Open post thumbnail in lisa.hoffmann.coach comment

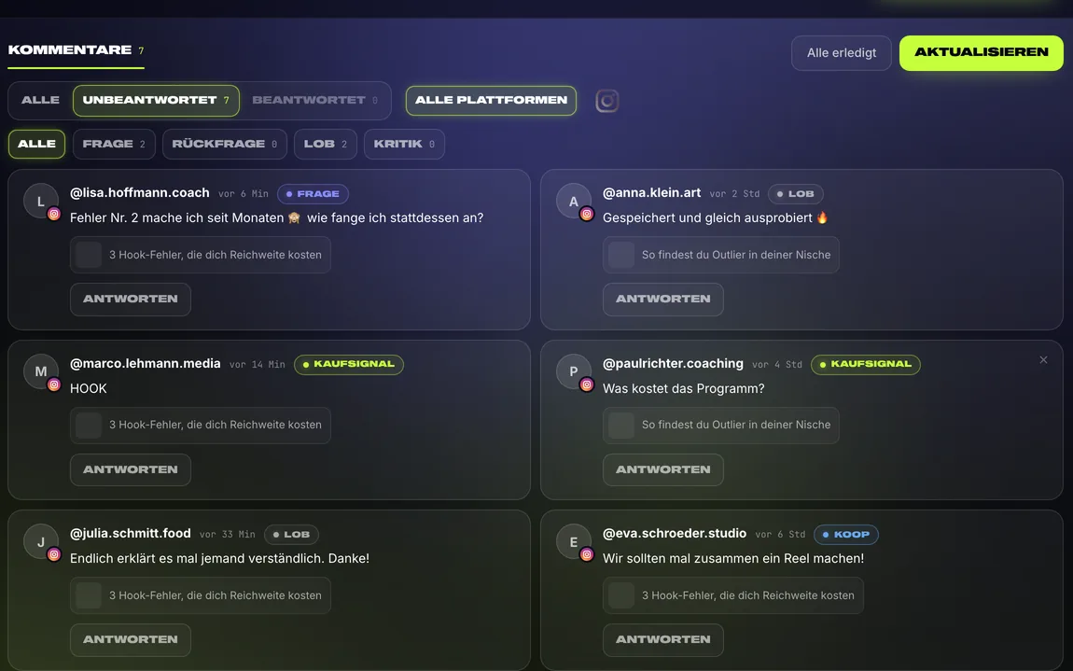[89, 255]
